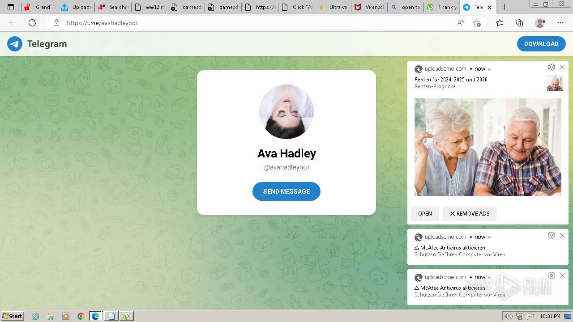
Task: Open File Explorer from taskbar
Action: tap(51, 316)
